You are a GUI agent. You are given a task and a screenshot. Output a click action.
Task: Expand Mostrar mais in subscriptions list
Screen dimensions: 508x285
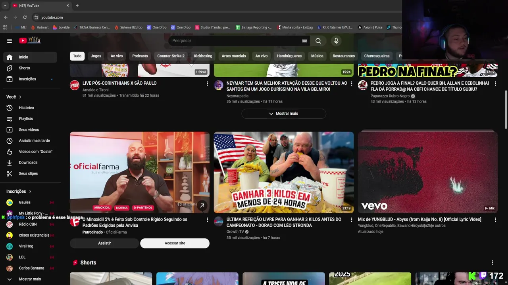(x=30, y=279)
